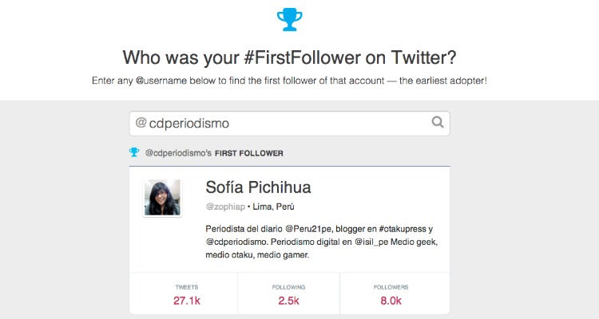Open the Sofía Pichihua name link
The width and height of the screenshot is (599, 319).
[x=258, y=187]
